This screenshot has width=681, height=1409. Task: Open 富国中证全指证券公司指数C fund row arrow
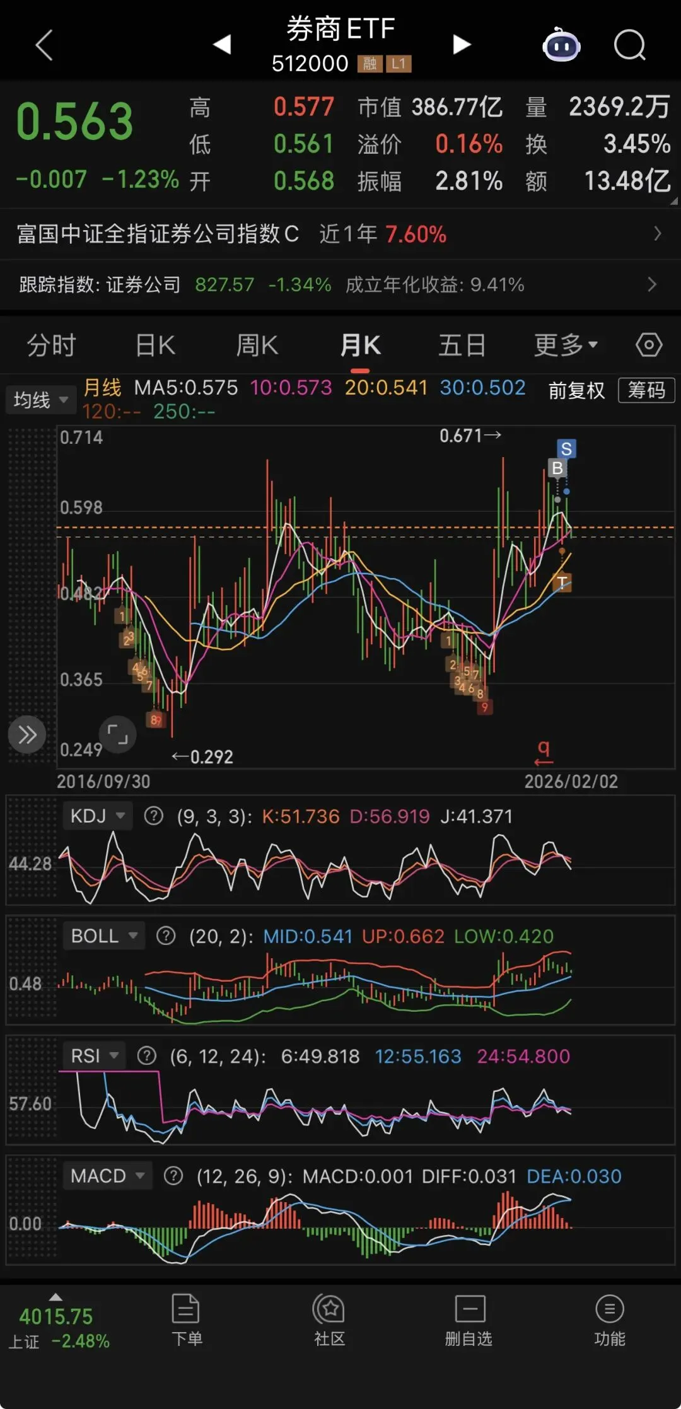[x=658, y=234]
